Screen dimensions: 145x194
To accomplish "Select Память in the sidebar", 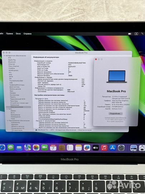I will 13,97.
